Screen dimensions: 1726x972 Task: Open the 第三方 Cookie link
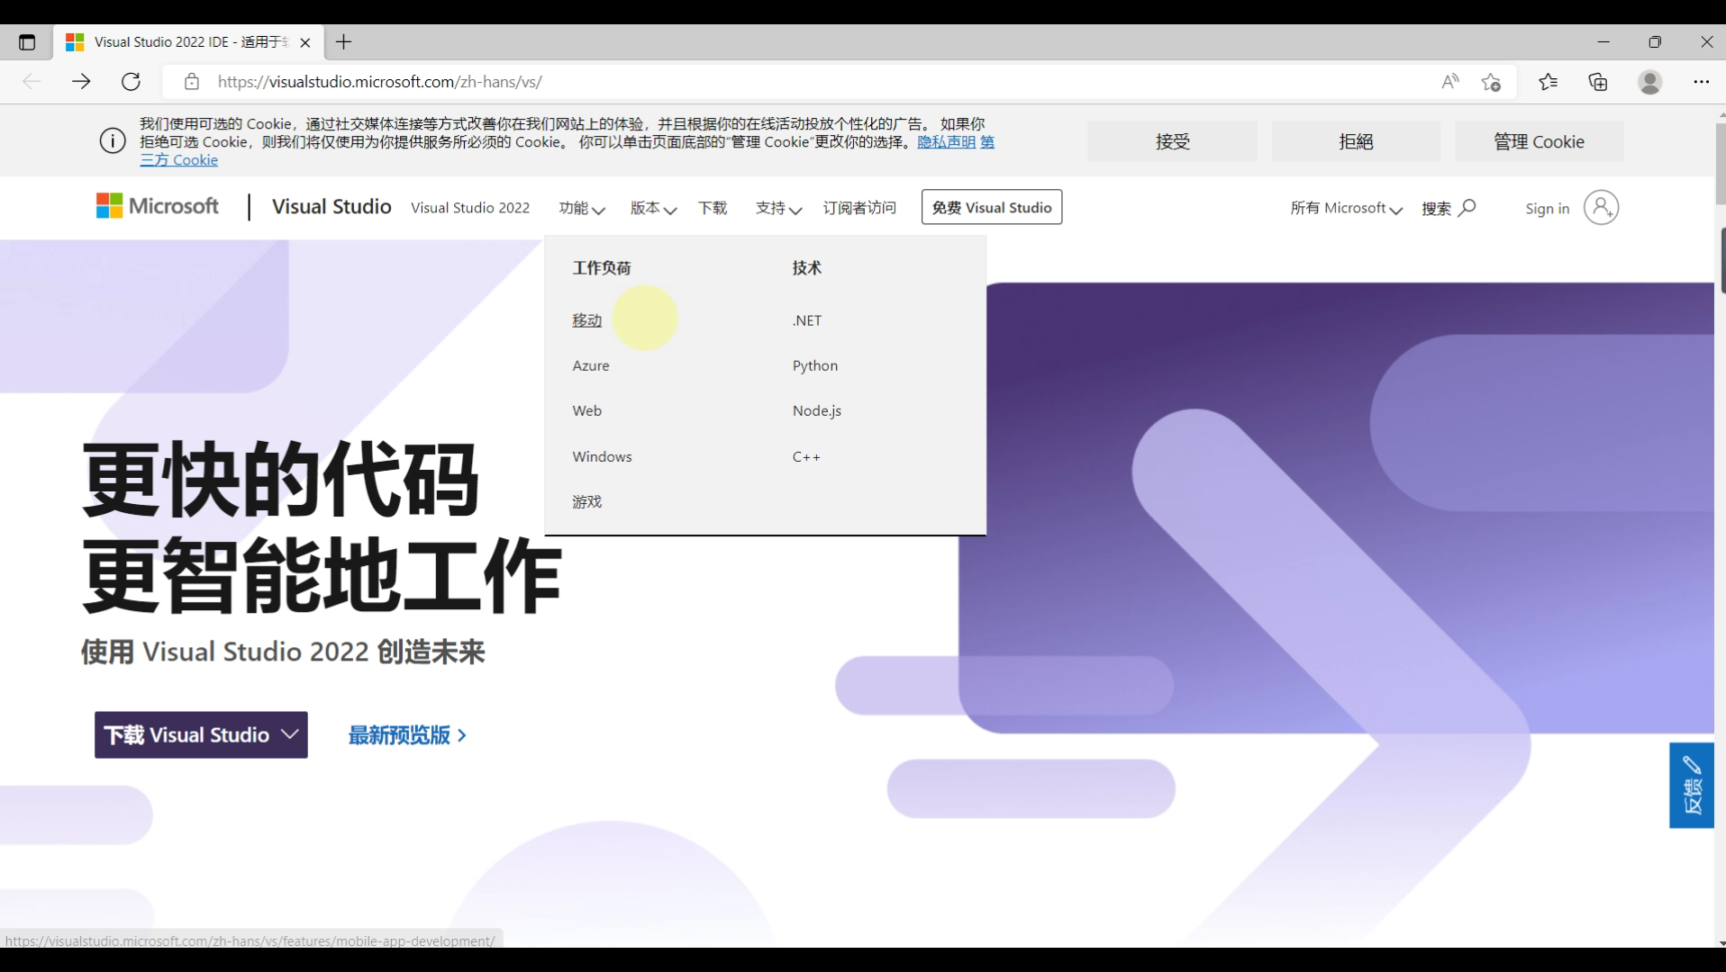[x=178, y=160]
